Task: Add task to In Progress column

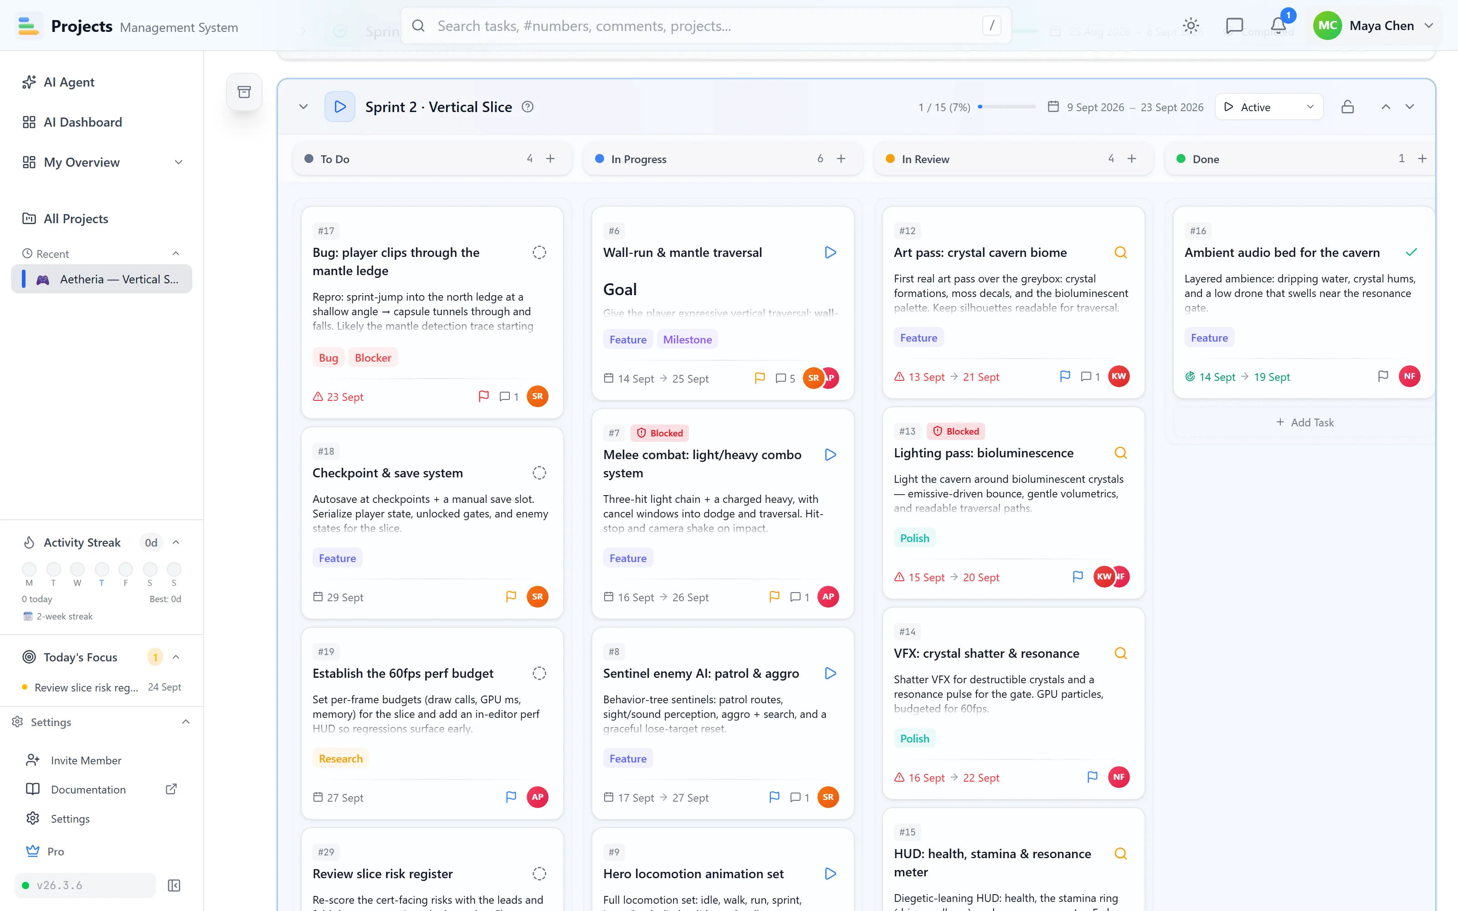Action: coord(841,159)
